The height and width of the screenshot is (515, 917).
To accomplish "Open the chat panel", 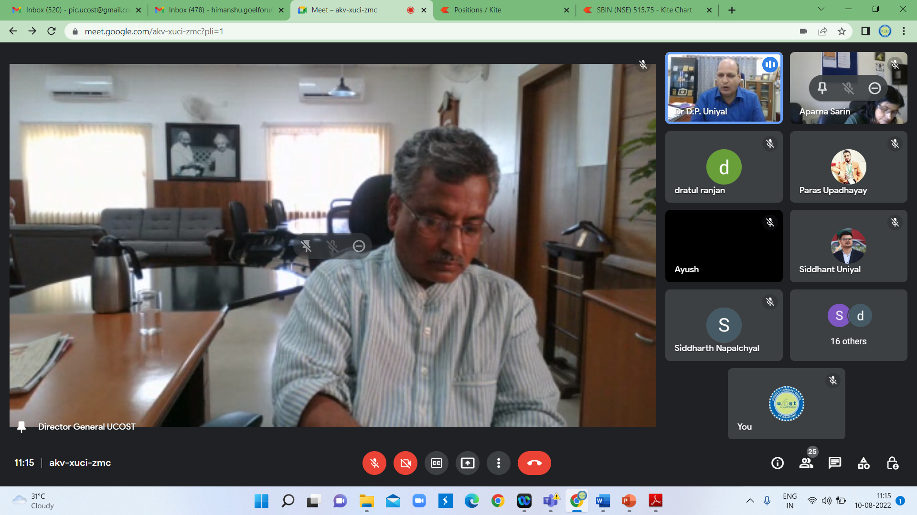I will coord(835,463).
